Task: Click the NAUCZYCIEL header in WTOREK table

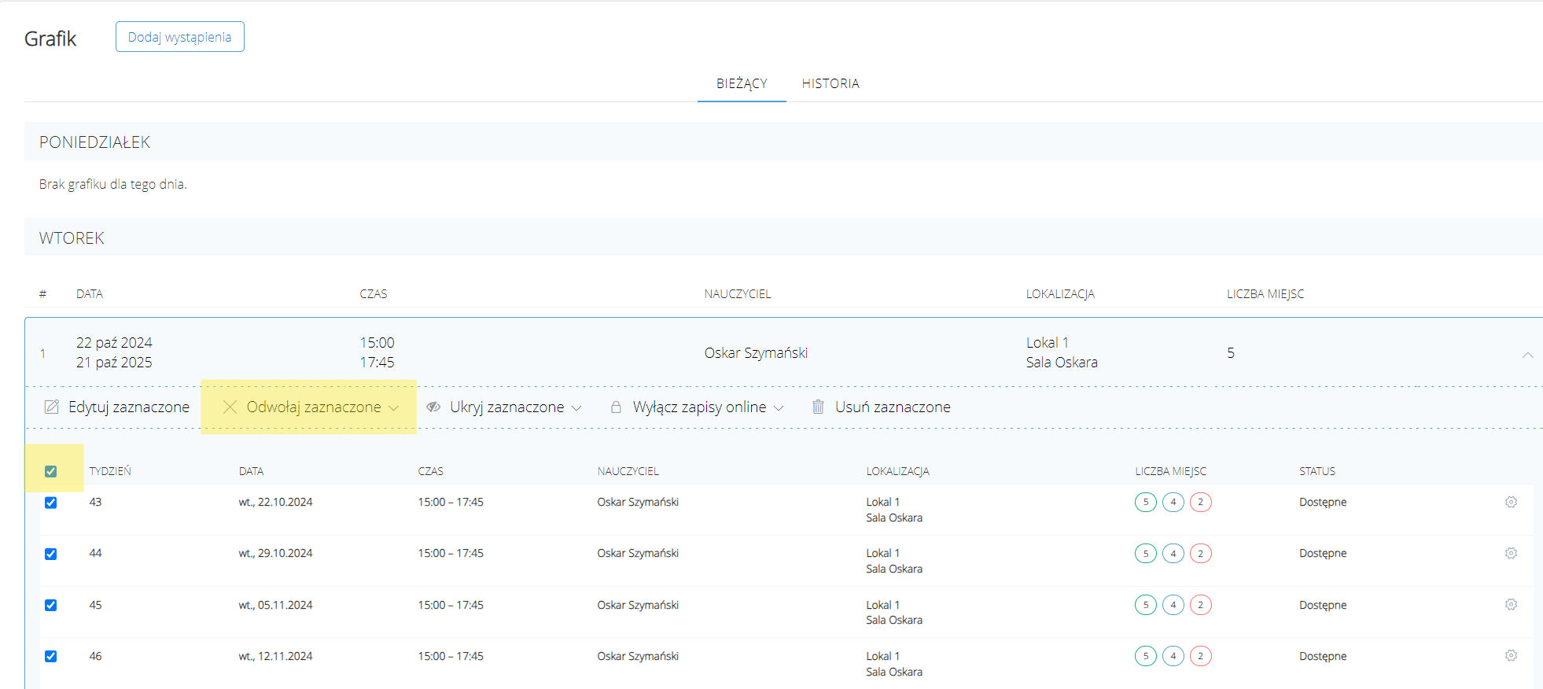Action: (738, 293)
